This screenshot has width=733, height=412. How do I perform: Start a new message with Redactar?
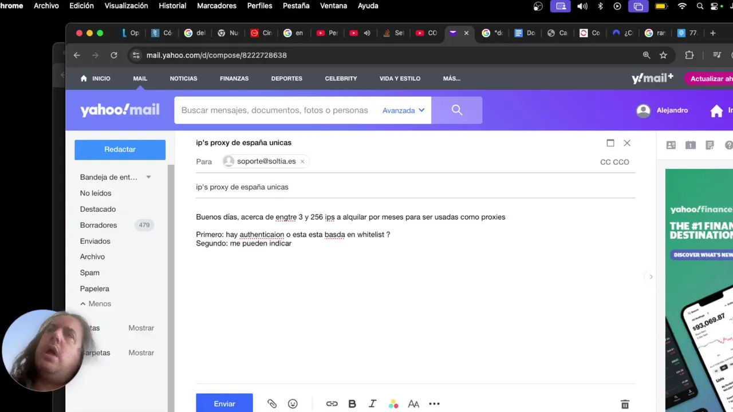(120, 149)
